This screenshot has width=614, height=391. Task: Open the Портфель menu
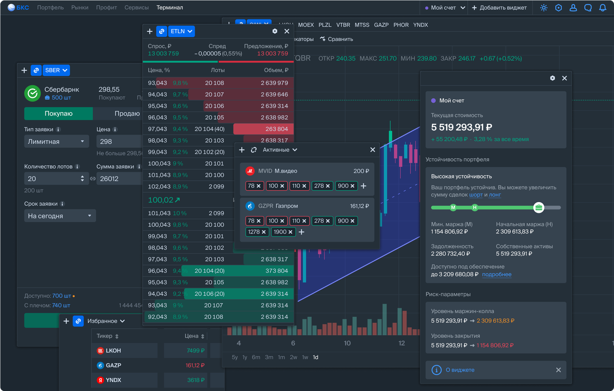click(x=51, y=8)
